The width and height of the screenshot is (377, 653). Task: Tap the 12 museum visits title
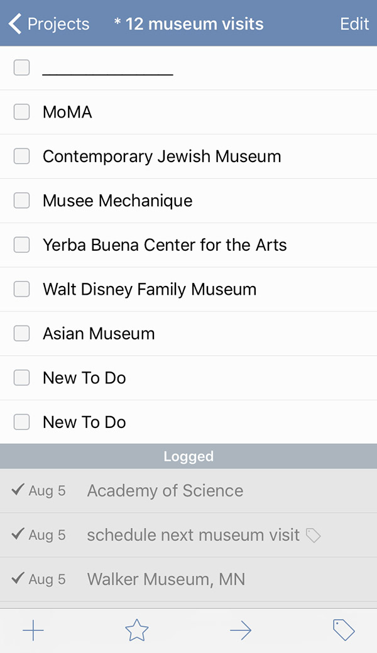pyautogui.click(x=188, y=24)
